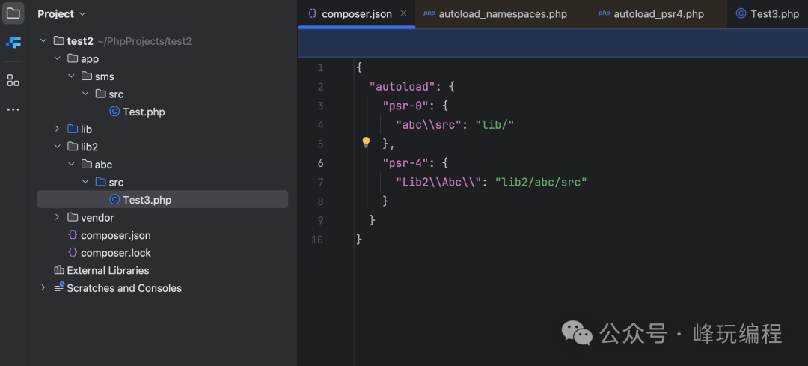
Task: Select Test.php in the project tree
Action: [144, 112]
